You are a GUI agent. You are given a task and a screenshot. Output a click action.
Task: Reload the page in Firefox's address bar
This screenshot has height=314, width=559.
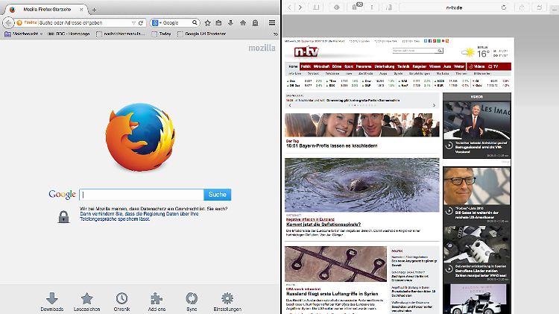(x=141, y=23)
